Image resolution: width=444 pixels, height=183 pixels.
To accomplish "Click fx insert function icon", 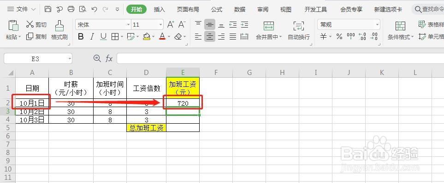I will [109, 58].
